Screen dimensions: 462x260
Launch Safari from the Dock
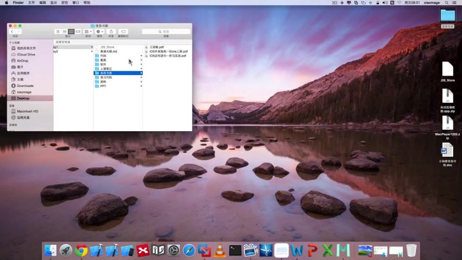(189, 250)
